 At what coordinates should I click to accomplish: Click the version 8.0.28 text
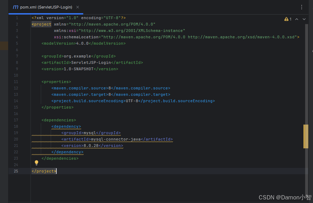tap(91, 146)
